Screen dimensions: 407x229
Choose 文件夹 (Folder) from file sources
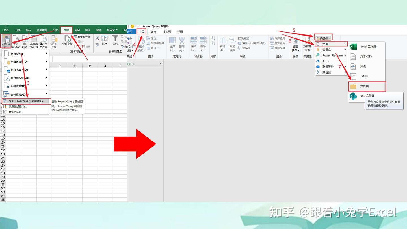[x=367, y=87]
